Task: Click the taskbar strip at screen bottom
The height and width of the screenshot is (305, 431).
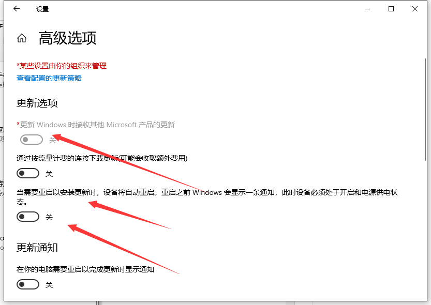Action: coord(215,302)
